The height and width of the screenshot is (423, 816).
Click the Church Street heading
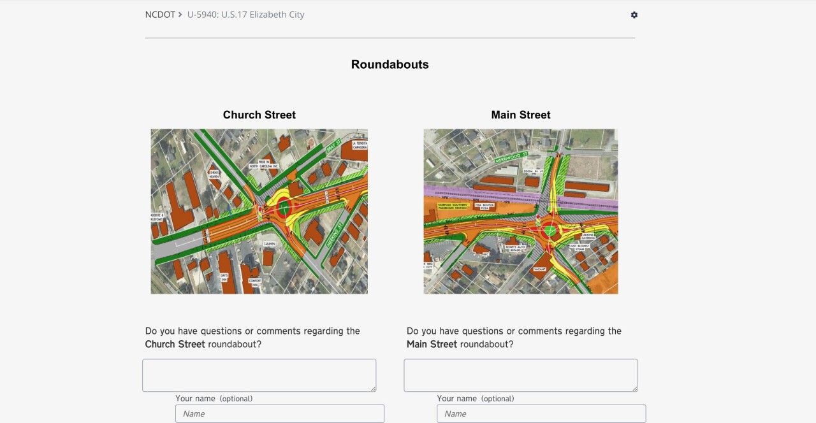pos(259,115)
